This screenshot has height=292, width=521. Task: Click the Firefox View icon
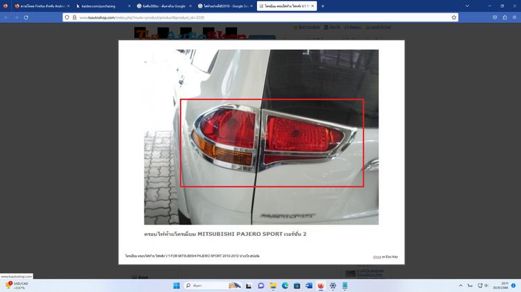[x=6, y=6]
